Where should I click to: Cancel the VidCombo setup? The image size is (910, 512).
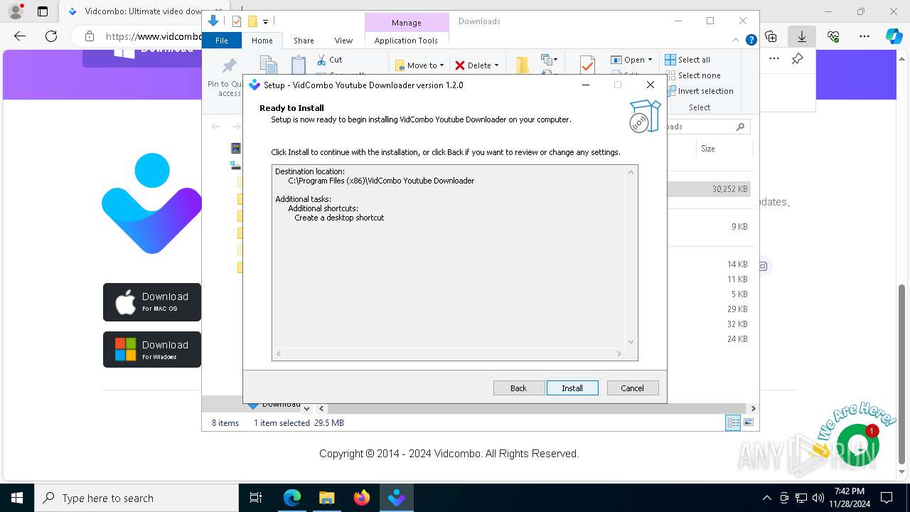point(632,388)
